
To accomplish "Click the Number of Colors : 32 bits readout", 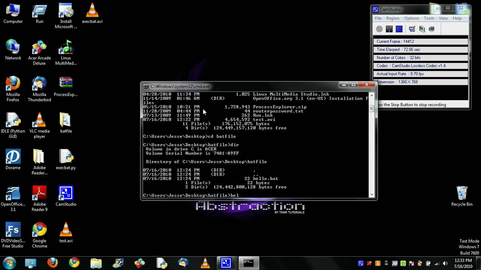I will [421, 58].
